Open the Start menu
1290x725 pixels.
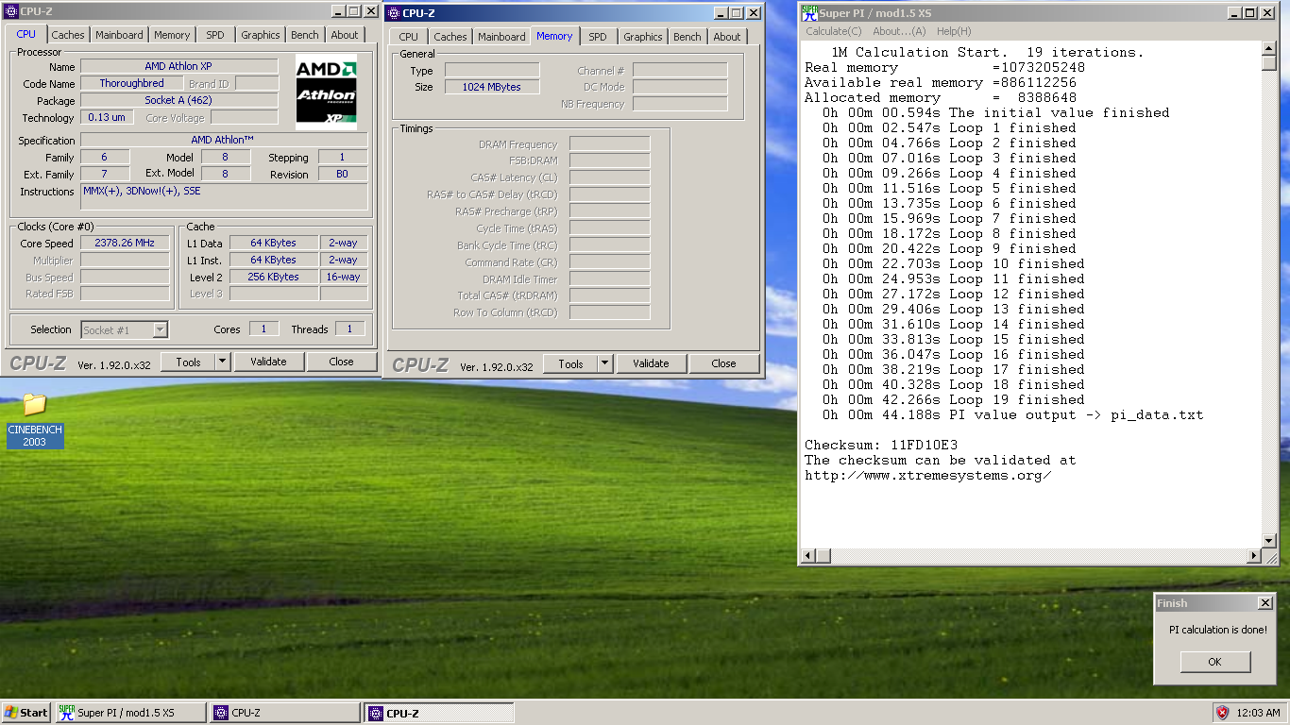pos(26,713)
